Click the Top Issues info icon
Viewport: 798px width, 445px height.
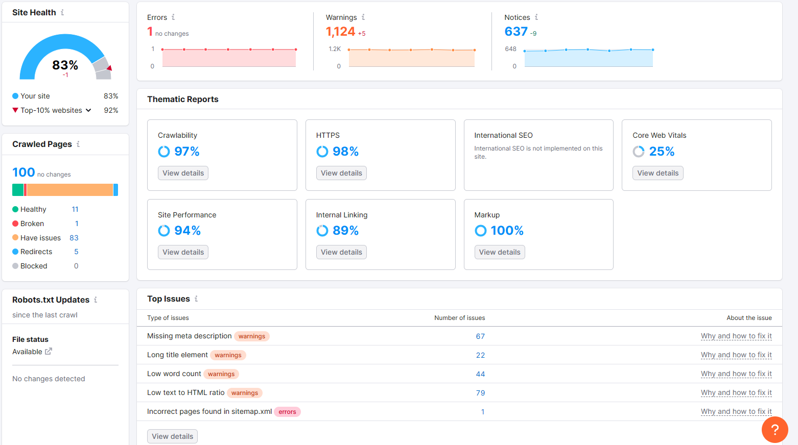click(196, 299)
